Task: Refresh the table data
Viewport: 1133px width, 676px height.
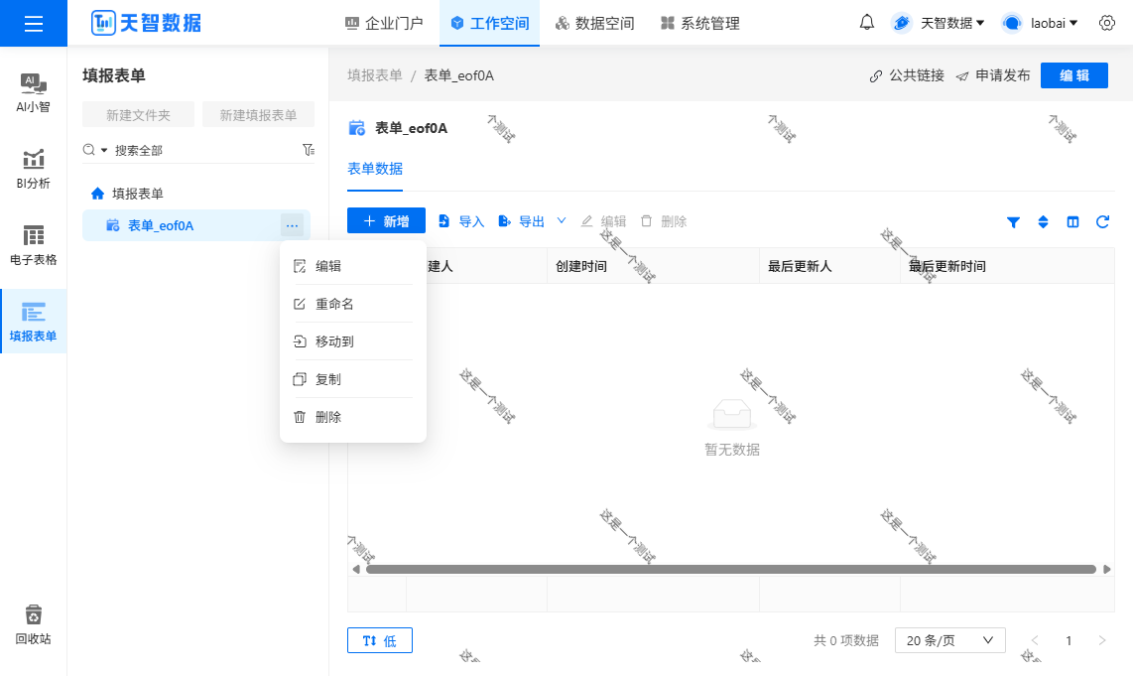Action: point(1102,222)
